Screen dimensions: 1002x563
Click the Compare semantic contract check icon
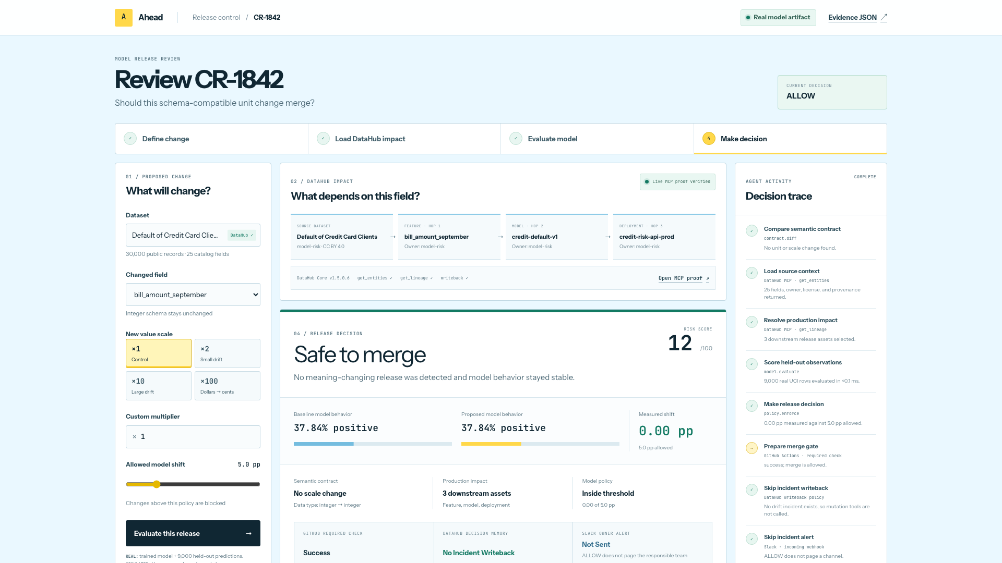coord(751,231)
